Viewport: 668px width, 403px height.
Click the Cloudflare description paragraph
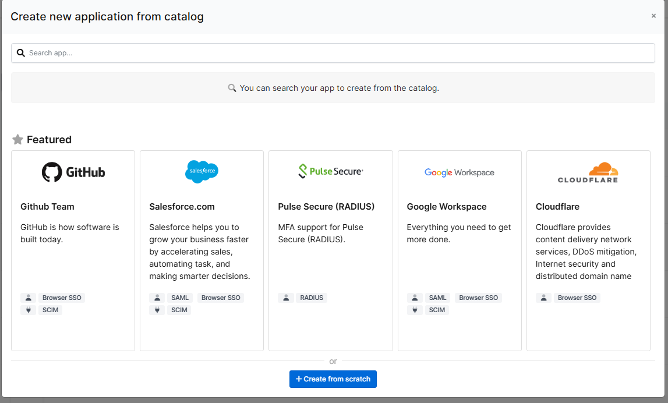586,252
